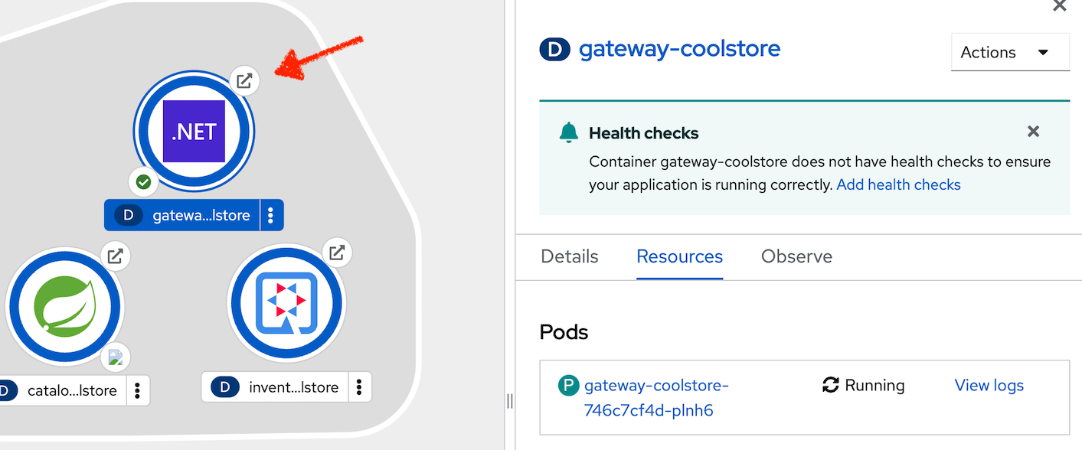Open the .NET gateway-coolstore deployment node
Viewport: 1082px width, 450px height.
click(x=194, y=130)
